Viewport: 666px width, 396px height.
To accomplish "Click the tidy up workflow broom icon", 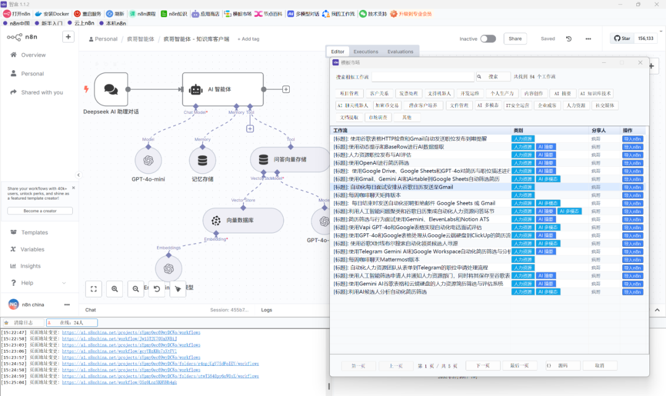I will 178,288.
